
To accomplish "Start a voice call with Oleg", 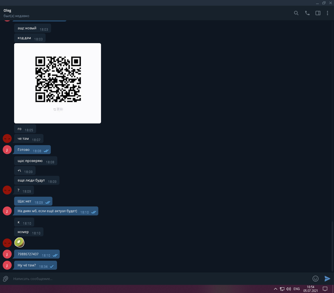I will tap(307, 13).
